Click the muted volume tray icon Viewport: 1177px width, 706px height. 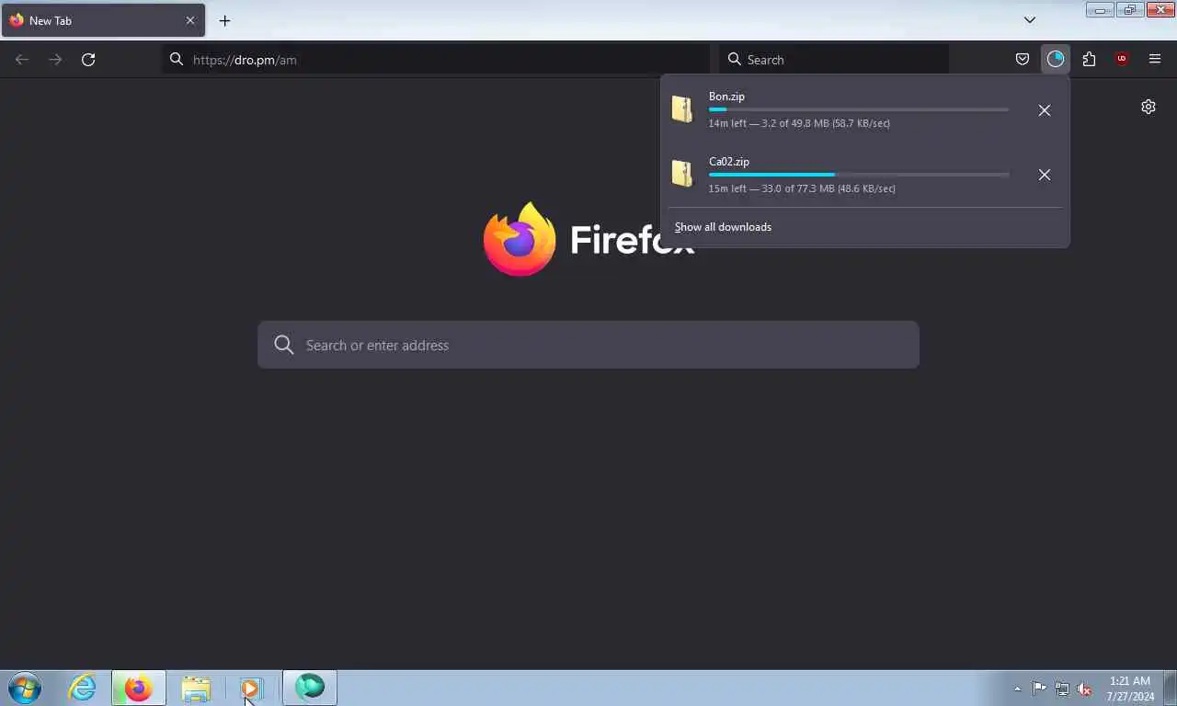click(x=1085, y=689)
